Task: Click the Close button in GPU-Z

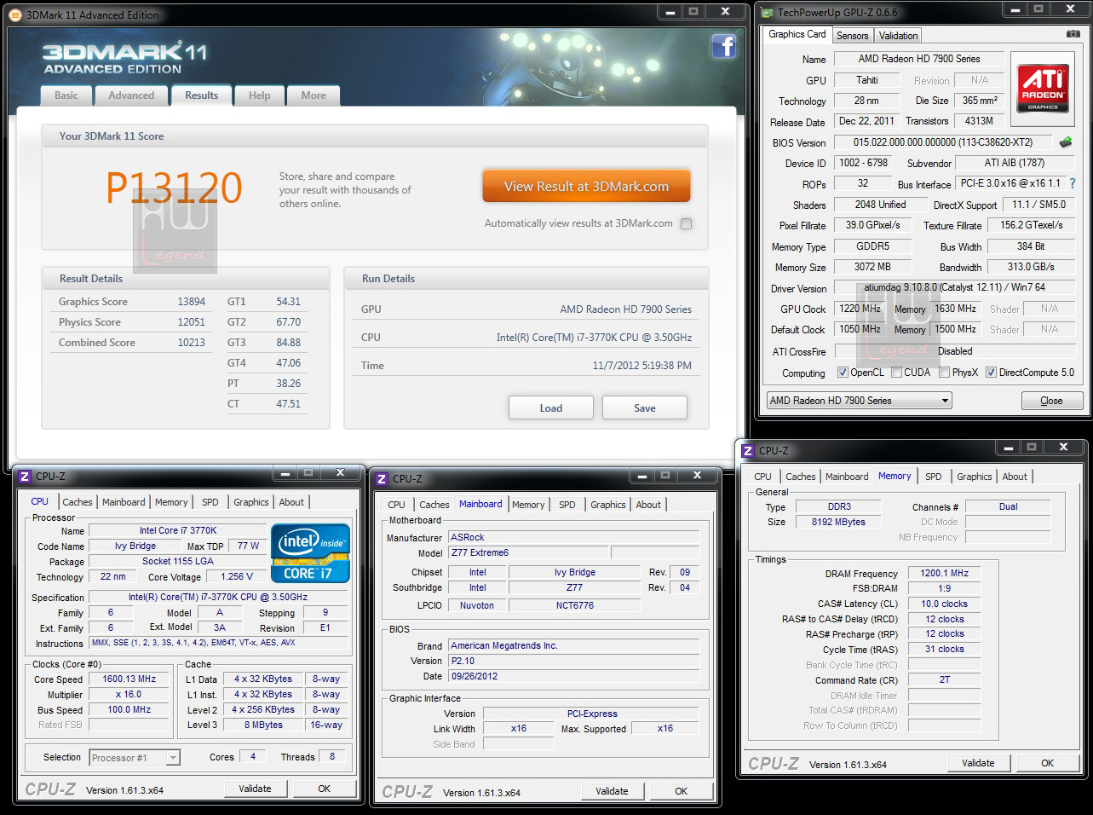Action: (x=1051, y=401)
